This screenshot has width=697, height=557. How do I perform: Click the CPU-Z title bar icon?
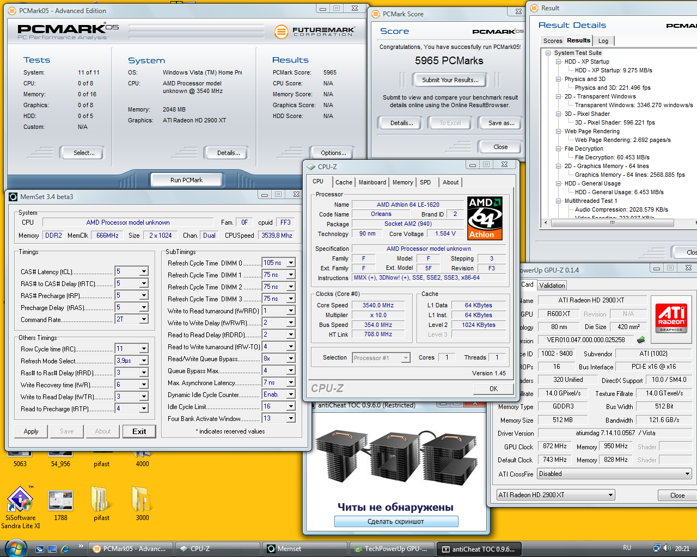pos(311,167)
